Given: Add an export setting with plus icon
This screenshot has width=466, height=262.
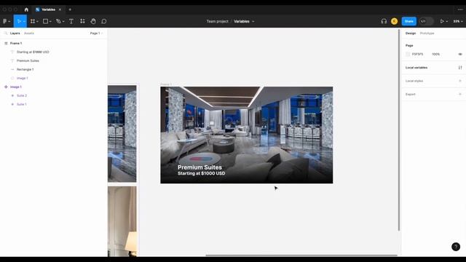Looking at the screenshot, I should point(460,94).
